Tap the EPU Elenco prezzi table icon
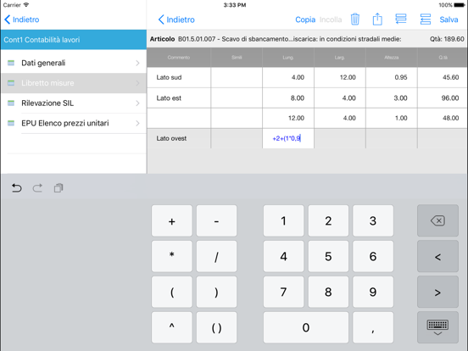Viewport: 468px width, 351px height. click(11, 123)
